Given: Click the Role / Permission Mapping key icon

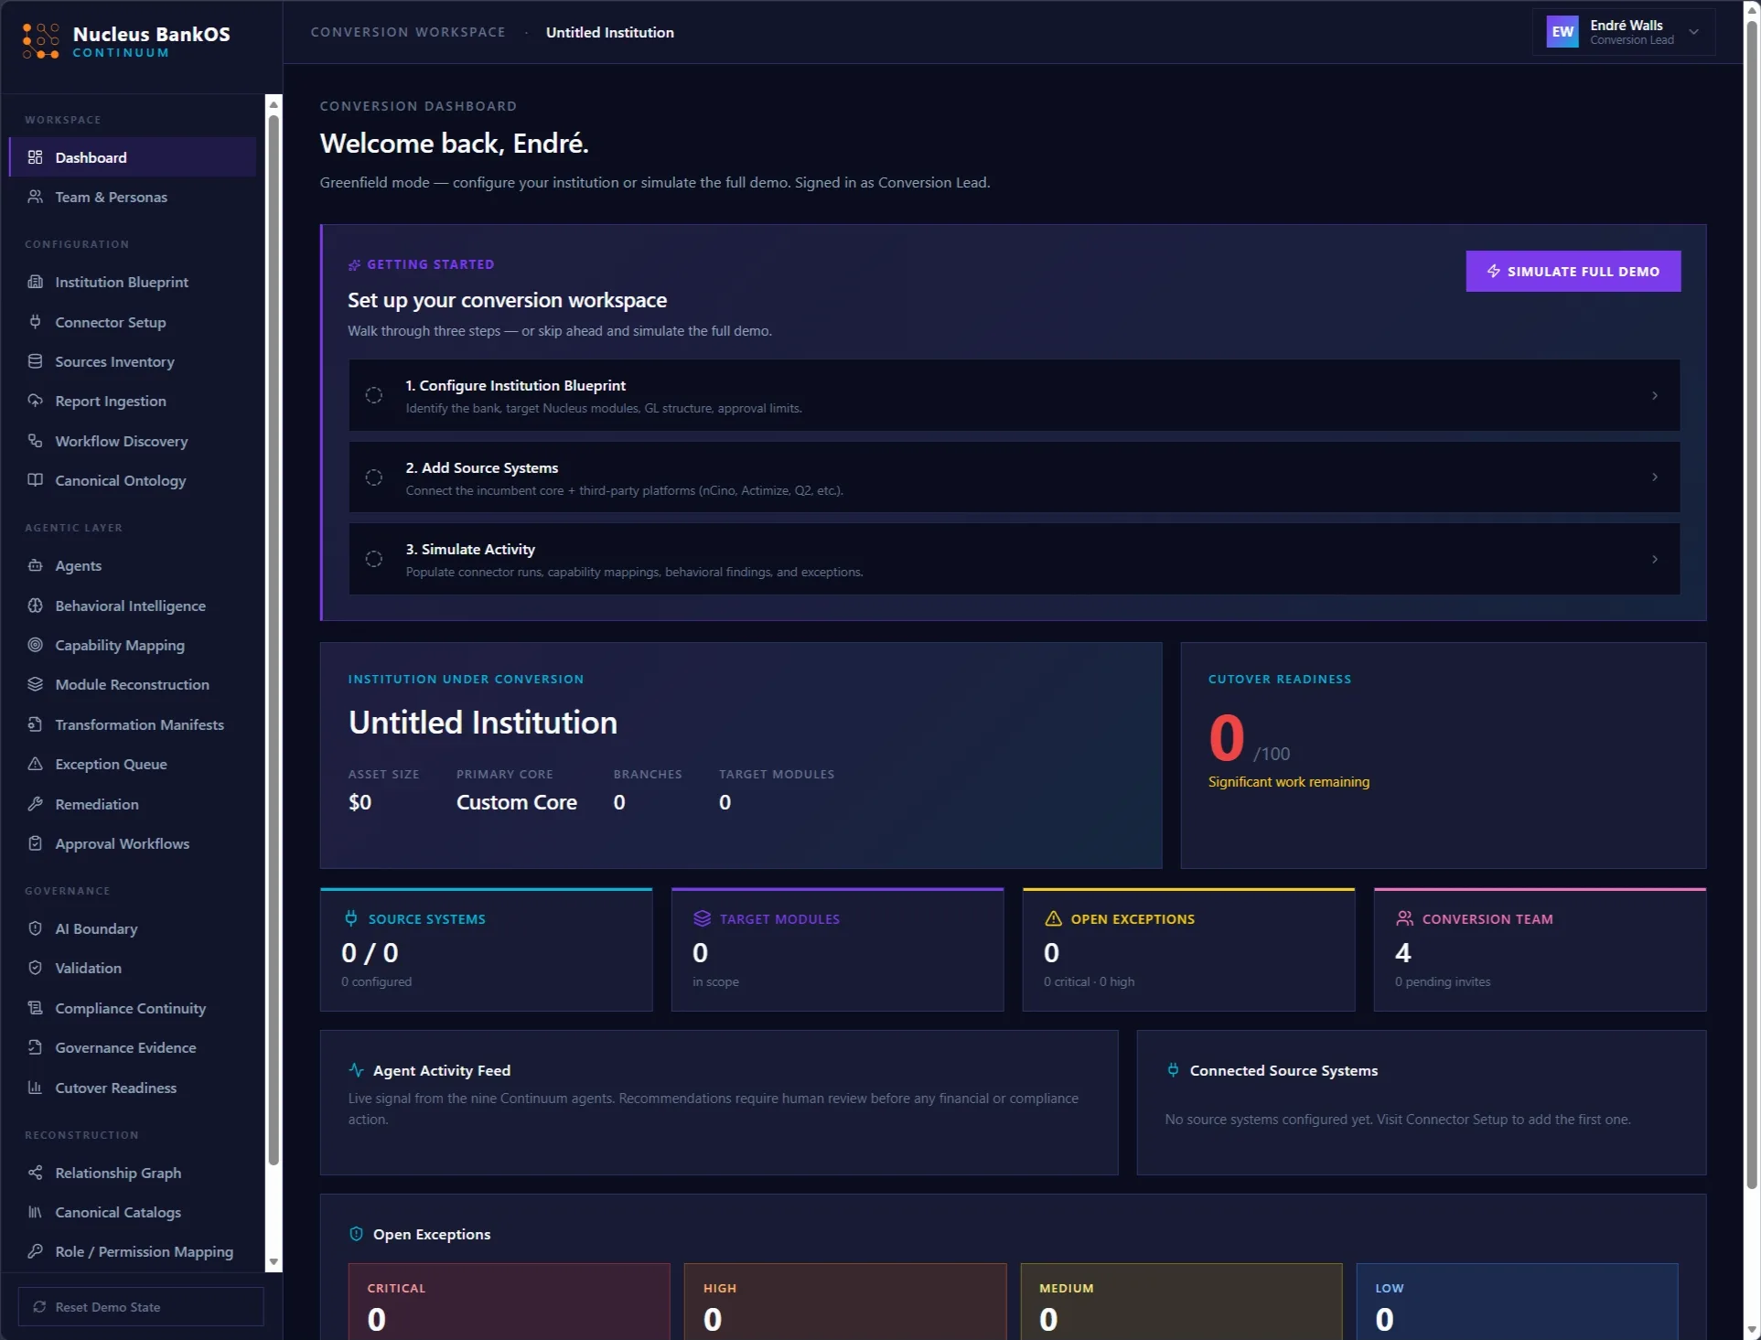Looking at the screenshot, I should point(35,1251).
